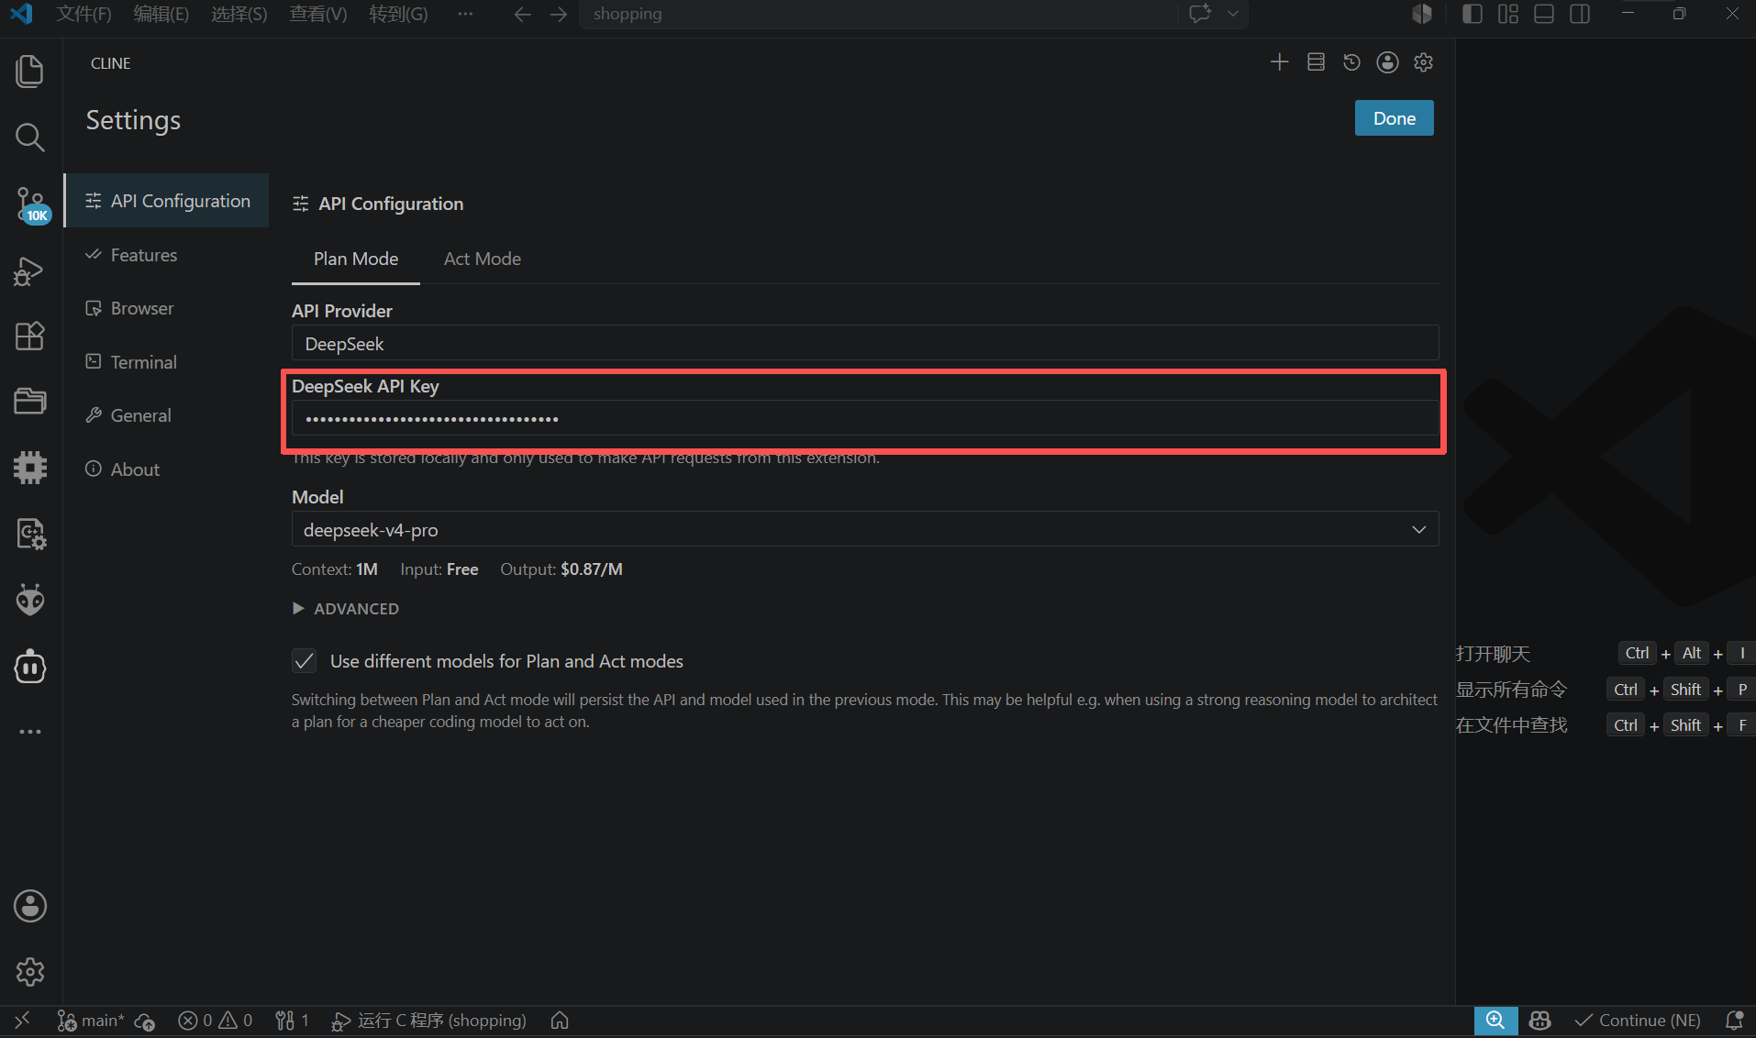This screenshot has width=1756, height=1038.
Task: Open the Features settings section
Action: [x=166, y=255]
